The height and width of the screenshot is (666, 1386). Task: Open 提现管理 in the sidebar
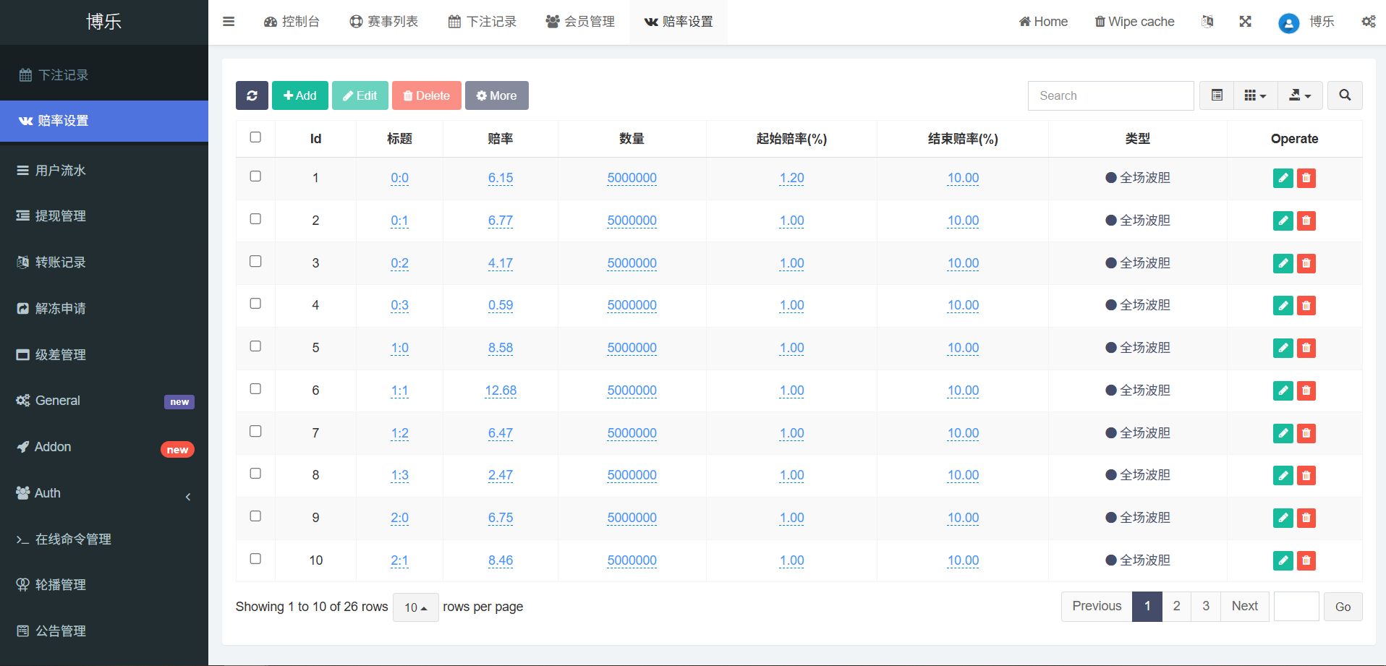coord(61,216)
